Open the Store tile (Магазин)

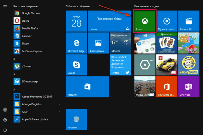pos(87,87)
